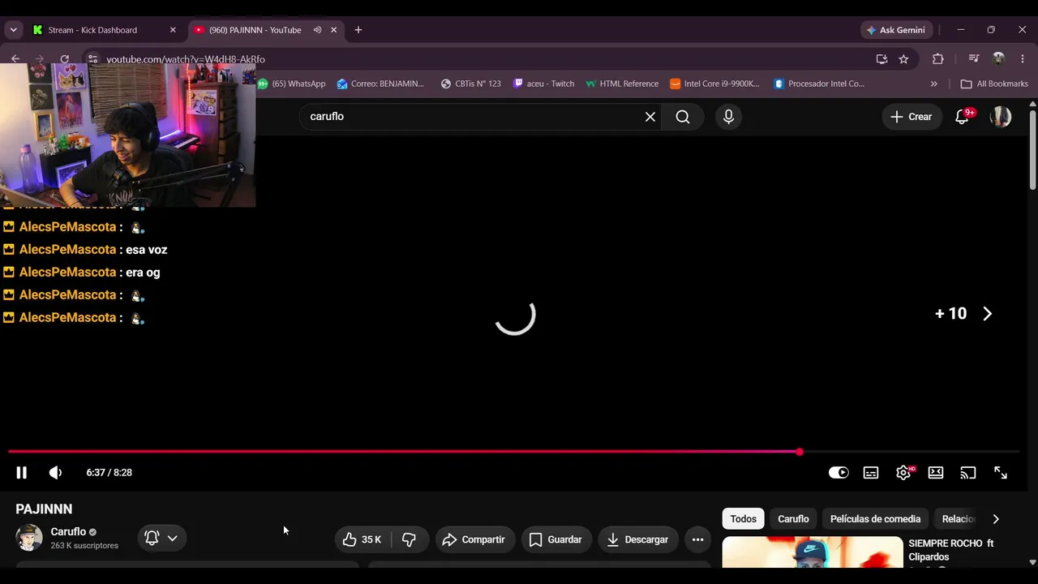Open the SIEMPRE ROCHO video thumbnail

(812, 552)
